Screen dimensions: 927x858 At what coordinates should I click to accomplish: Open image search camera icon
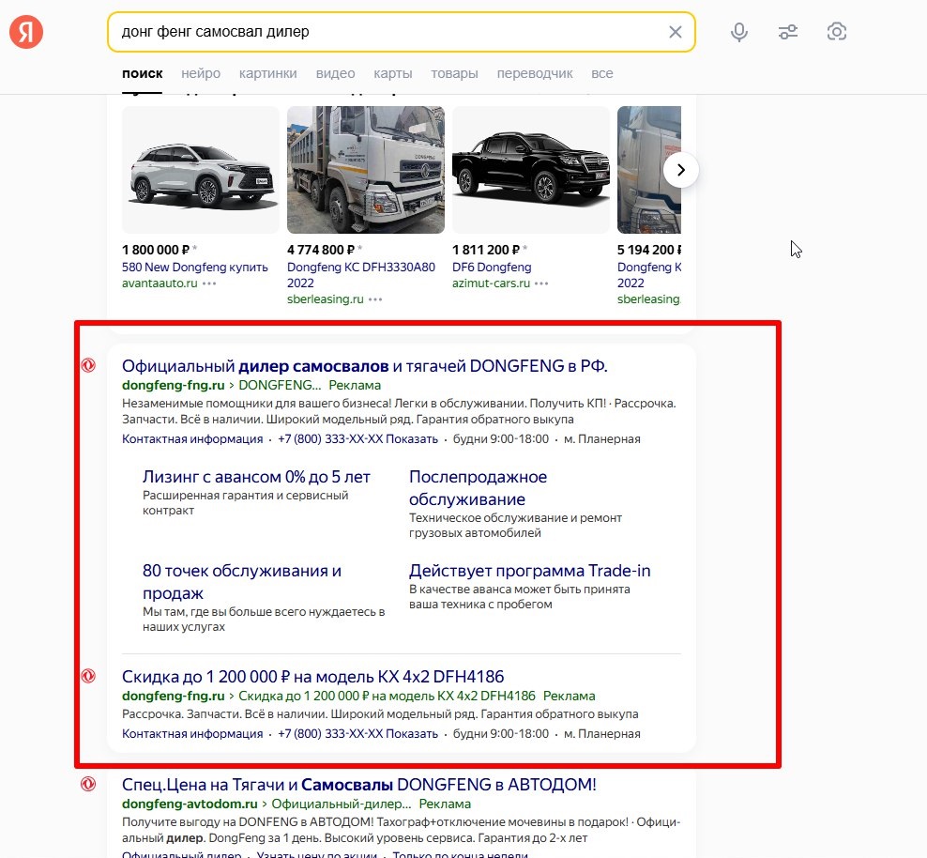pyautogui.click(x=837, y=33)
